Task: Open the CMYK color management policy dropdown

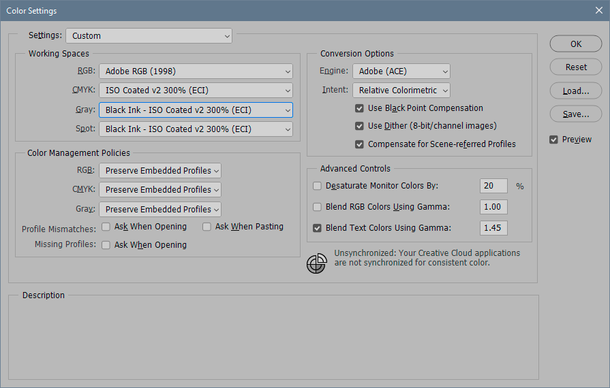Action: [x=160, y=190]
